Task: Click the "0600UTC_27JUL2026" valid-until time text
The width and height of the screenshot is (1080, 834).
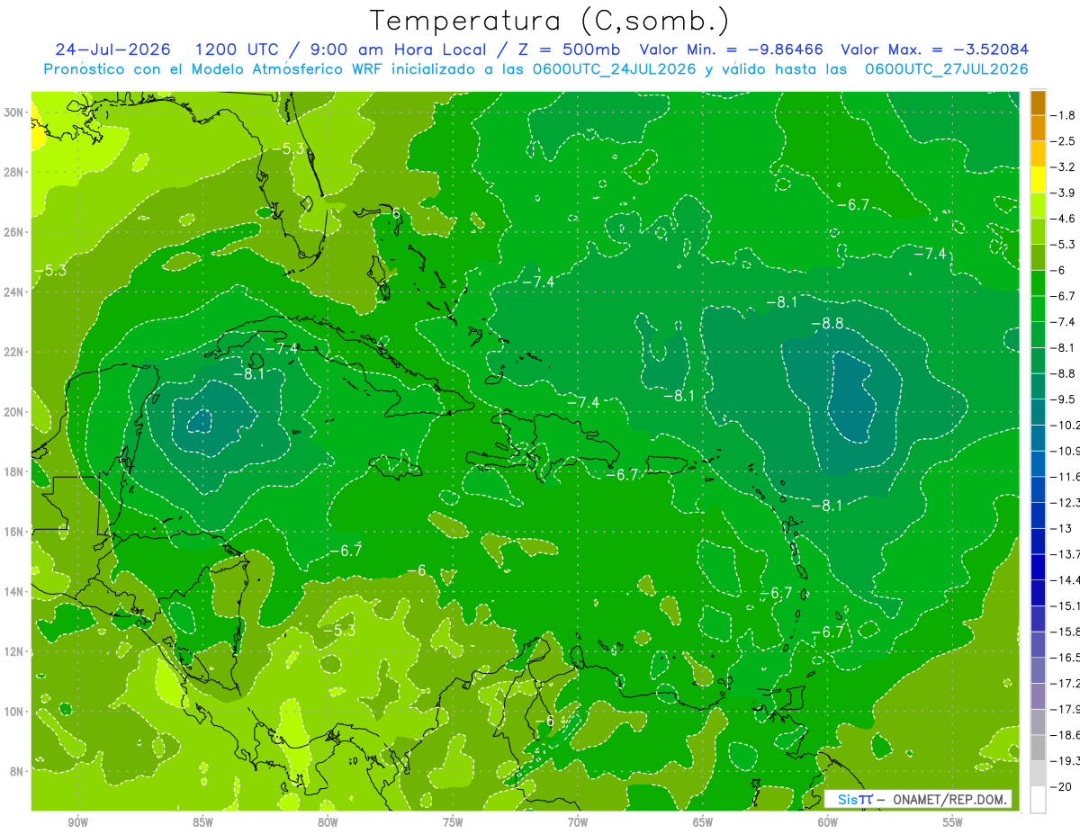Action: (x=946, y=69)
